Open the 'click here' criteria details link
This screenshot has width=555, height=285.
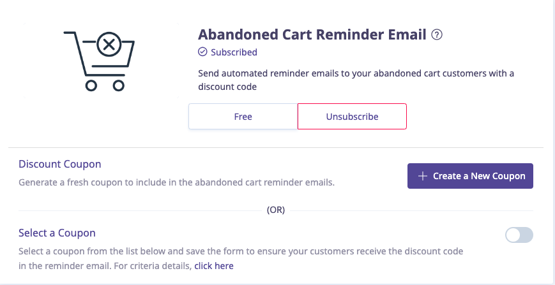tap(214, 265)
